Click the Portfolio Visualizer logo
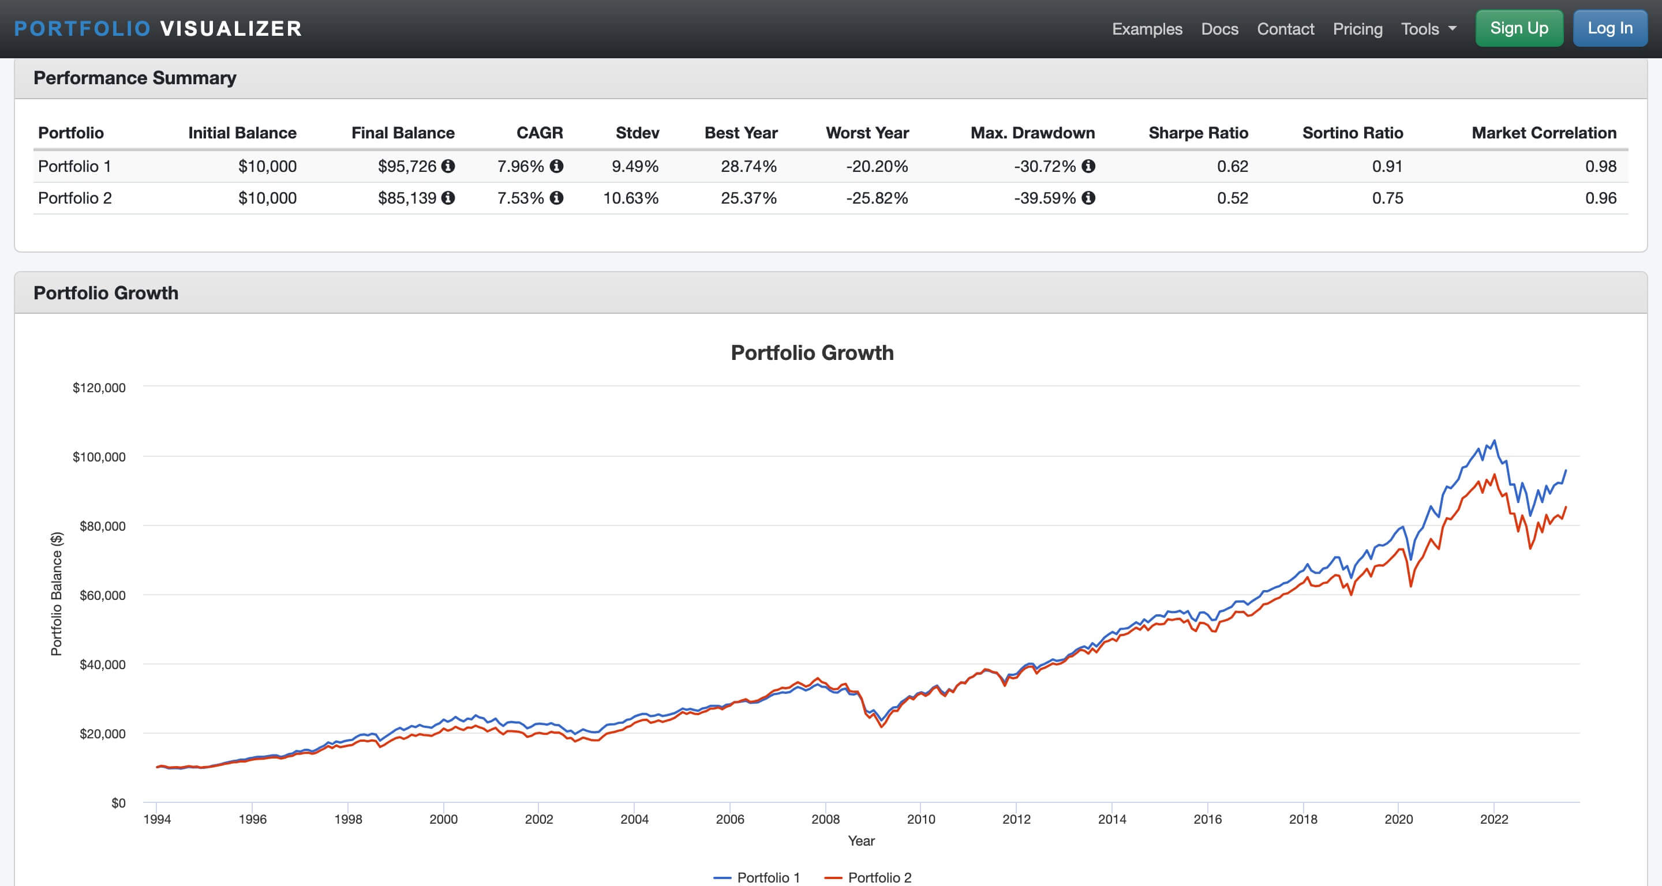 158,28
